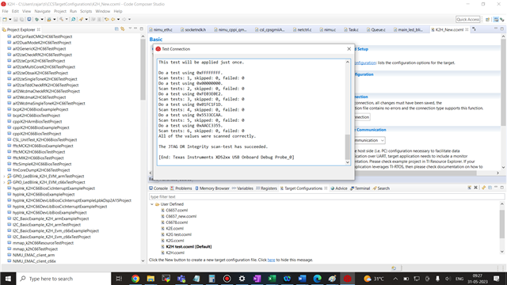Image resolution: width=507 pixels, height=285 pixels.
Task: Click the Type here to search box
Action: point(63,279)
